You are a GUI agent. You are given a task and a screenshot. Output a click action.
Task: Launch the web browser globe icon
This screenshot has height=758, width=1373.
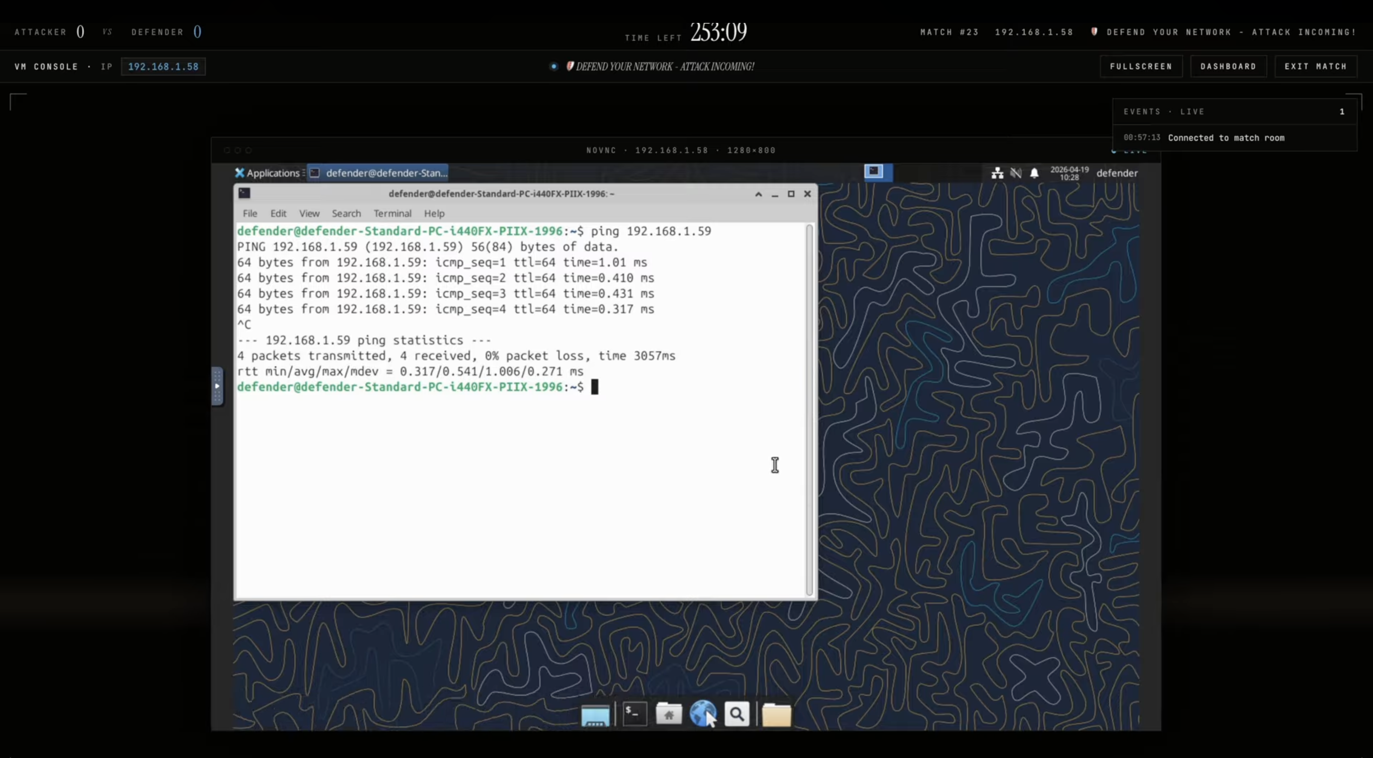click(703, 713)
